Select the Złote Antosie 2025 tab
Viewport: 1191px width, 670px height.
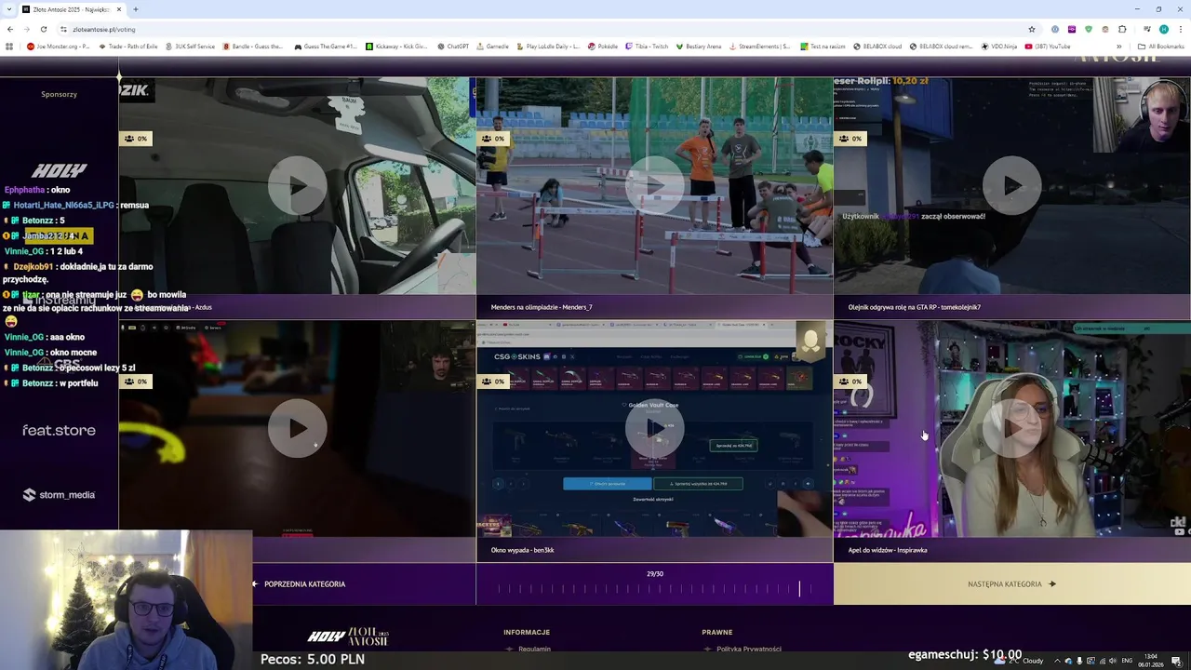(73, 9)
